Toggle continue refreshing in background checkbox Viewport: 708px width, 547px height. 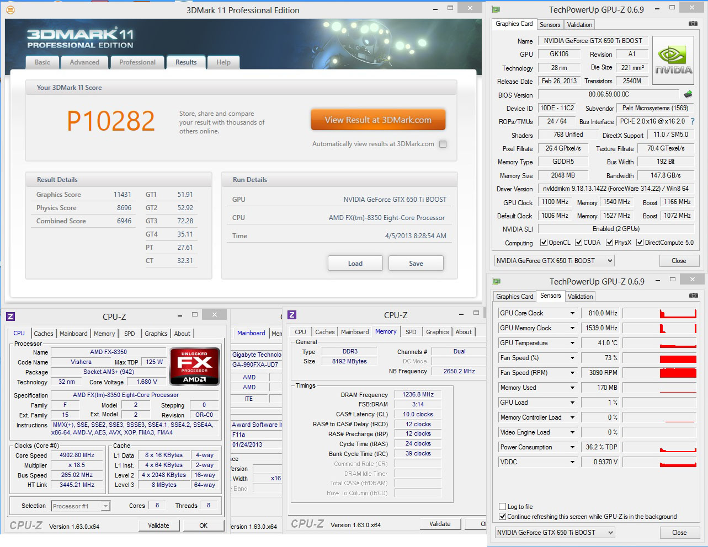click(x=502, y=517)
